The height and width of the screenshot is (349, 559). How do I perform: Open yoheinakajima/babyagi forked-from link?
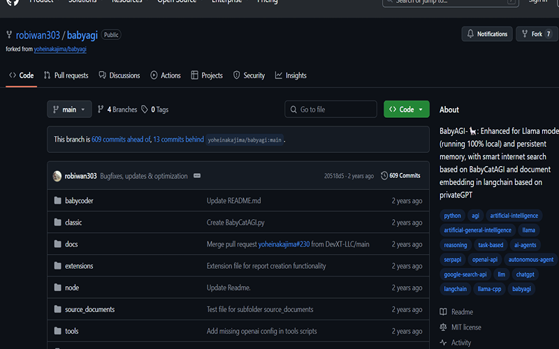[x=60, y=49]
